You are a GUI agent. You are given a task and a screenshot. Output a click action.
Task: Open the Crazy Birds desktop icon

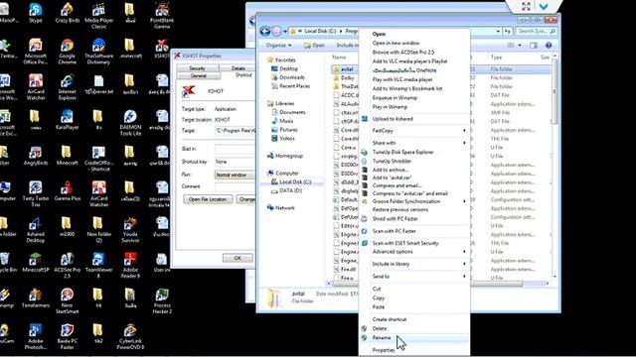point(67,13)
